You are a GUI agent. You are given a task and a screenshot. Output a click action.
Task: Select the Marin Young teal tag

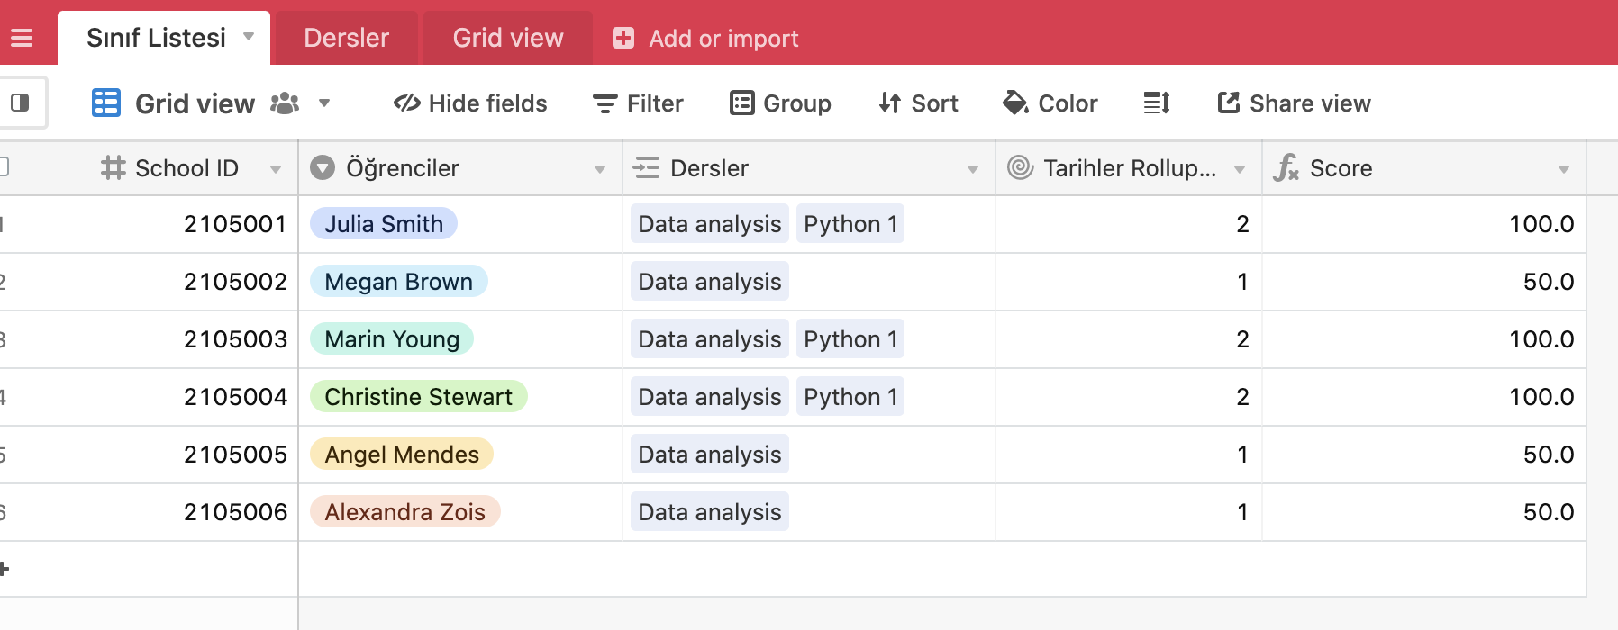pos(392,338)
